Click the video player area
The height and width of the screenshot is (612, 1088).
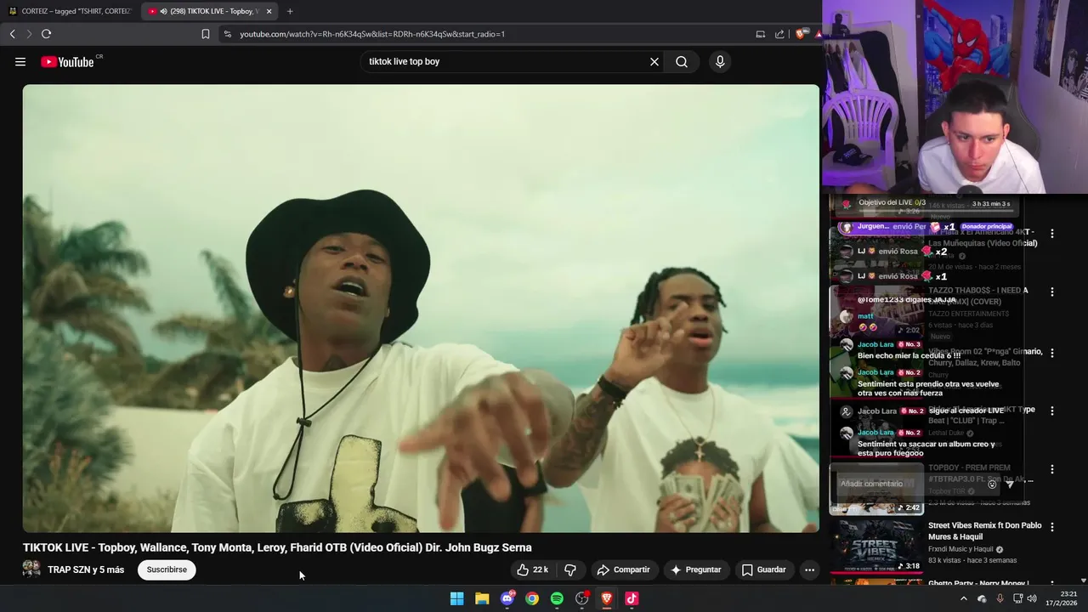(421, 309)
